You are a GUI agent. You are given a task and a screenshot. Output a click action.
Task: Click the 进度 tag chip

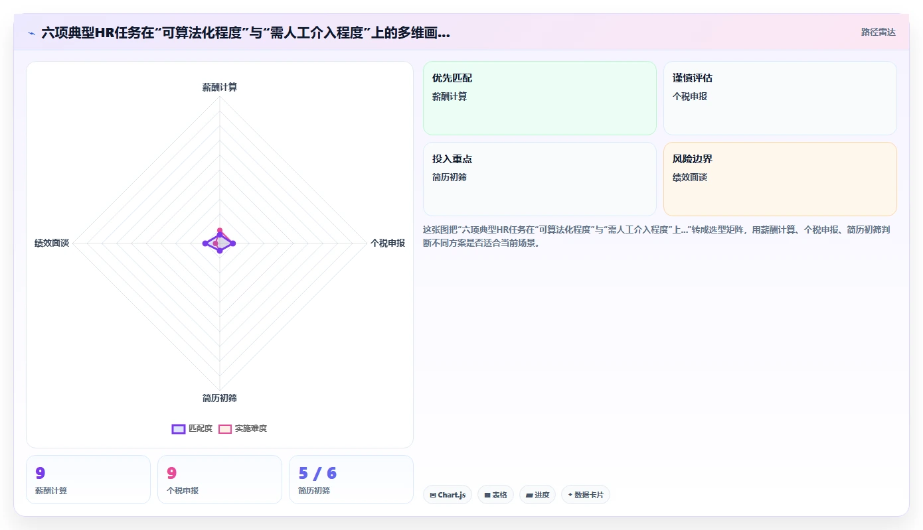point(537,495)
